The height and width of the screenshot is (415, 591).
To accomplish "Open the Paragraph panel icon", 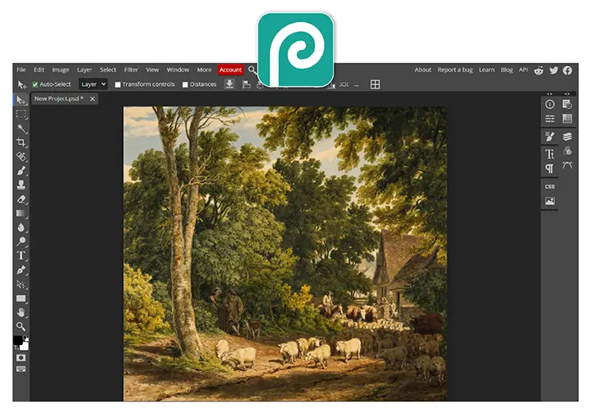I will [x=550, y=169].
